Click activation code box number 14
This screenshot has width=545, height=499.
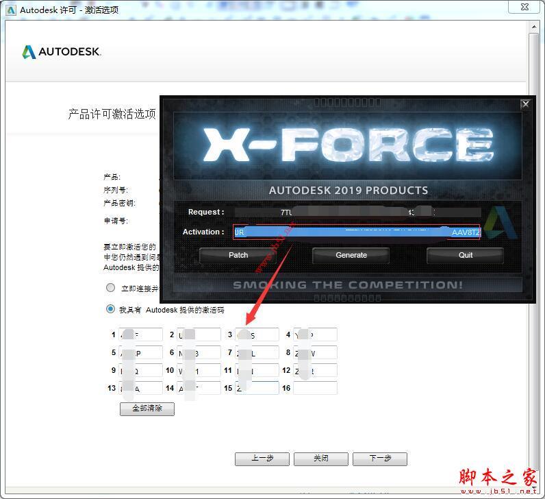pos(199,388)
